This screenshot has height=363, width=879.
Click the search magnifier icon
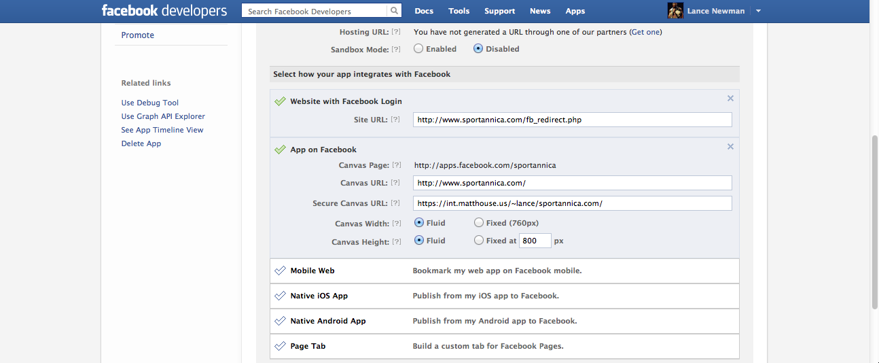[x=394, y=11]
